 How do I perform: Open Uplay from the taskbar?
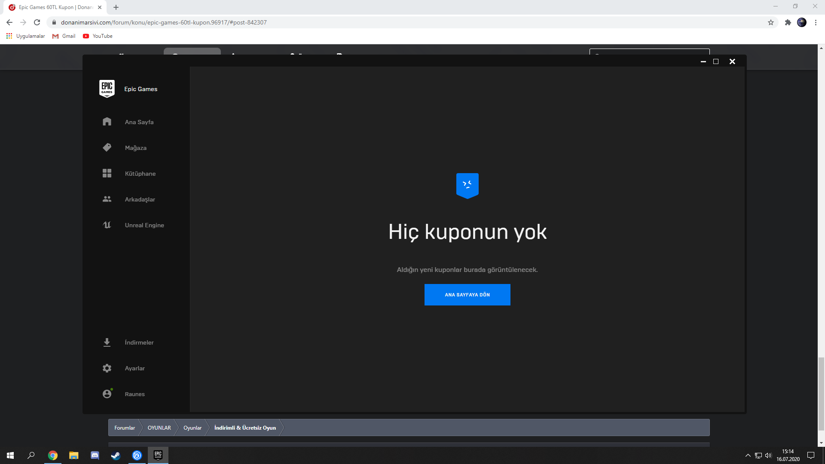click(x=137, y=455)
